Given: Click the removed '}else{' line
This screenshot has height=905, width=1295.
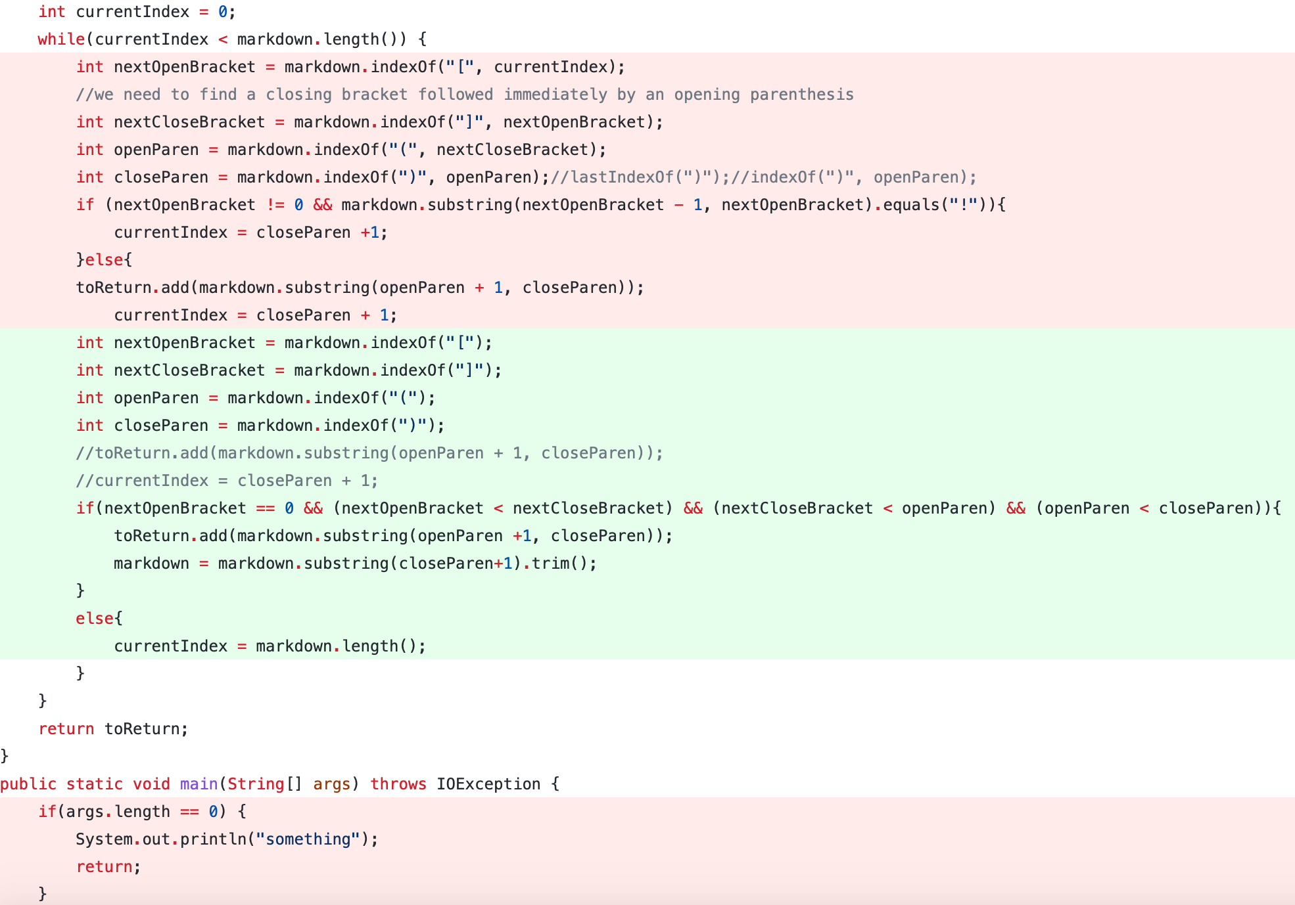Looking at the screenshot, I should [104, 260].
